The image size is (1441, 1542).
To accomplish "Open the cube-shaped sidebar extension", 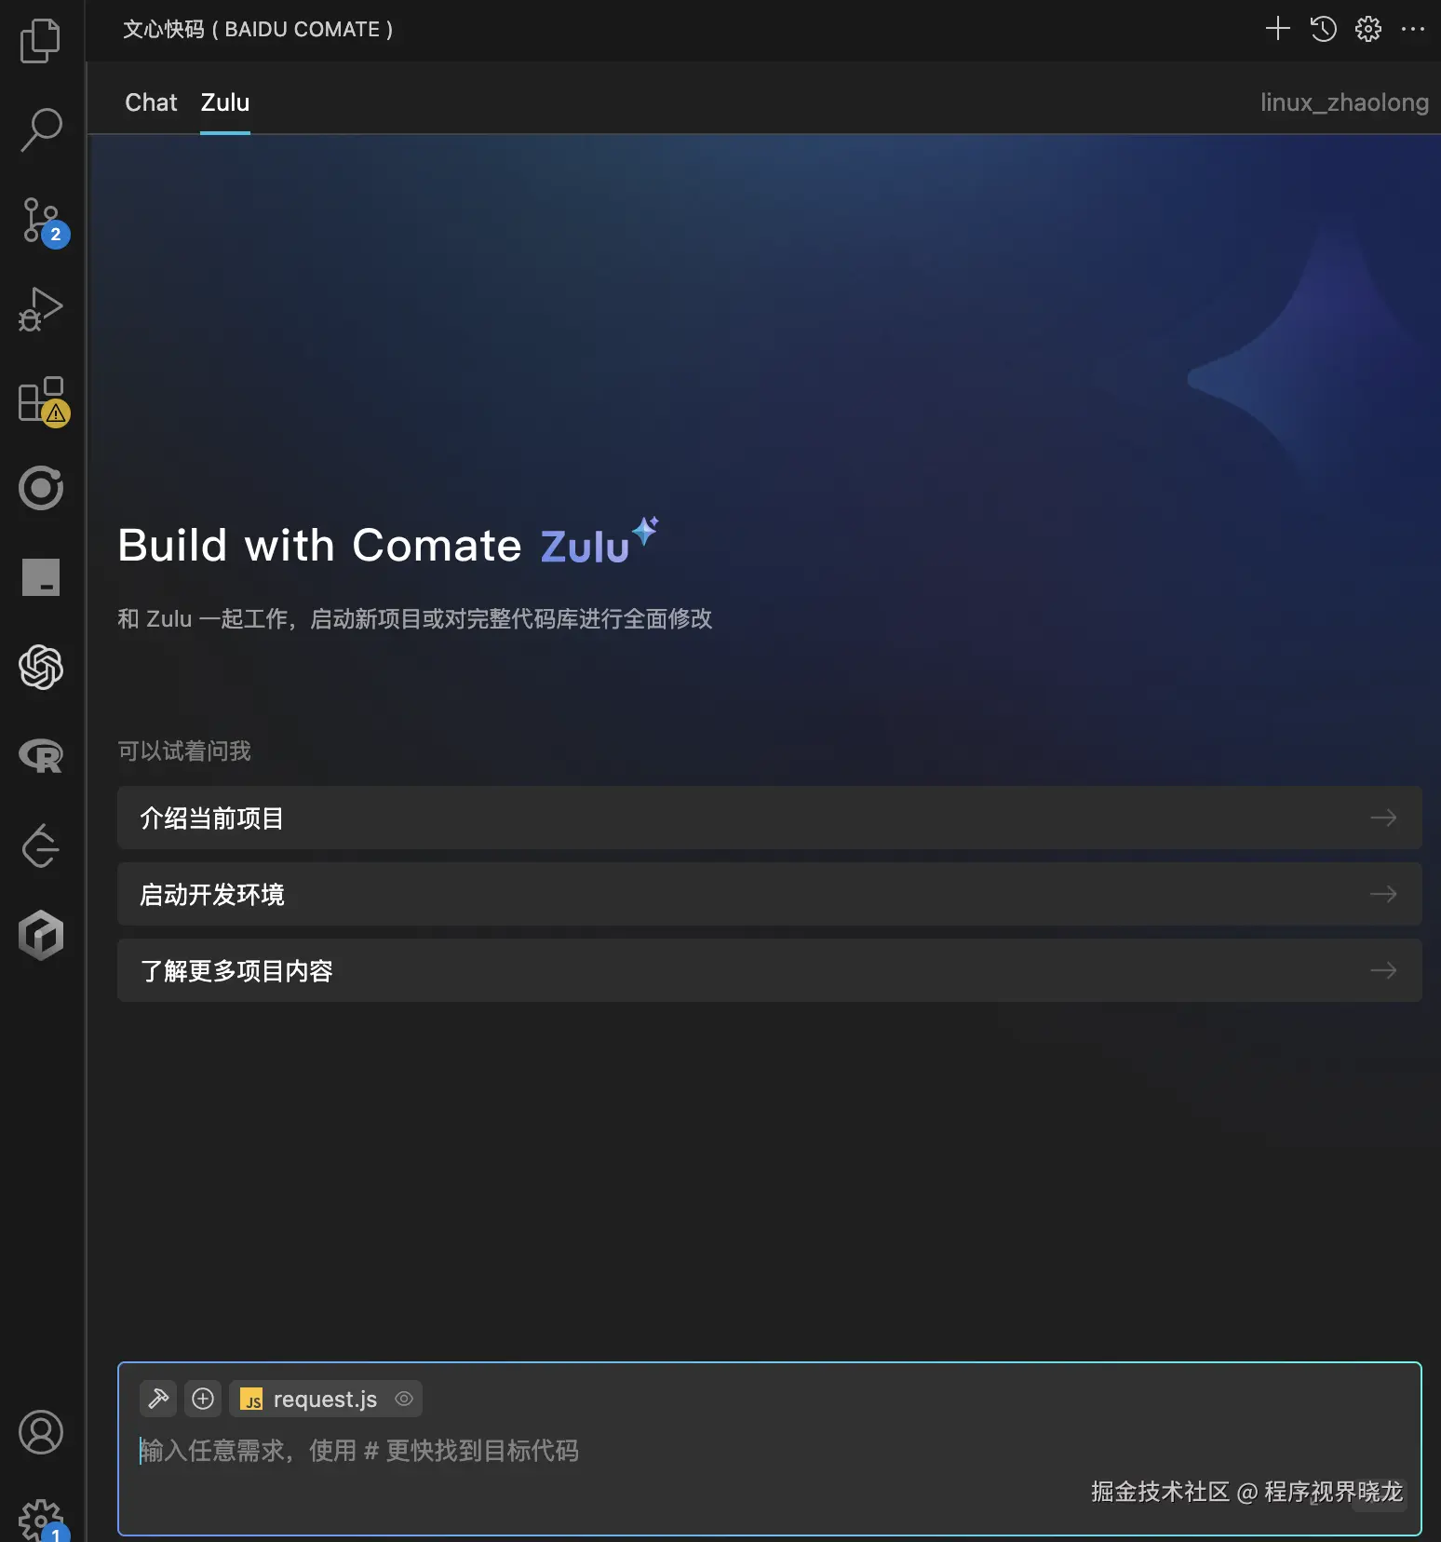I will pos(41,935).
